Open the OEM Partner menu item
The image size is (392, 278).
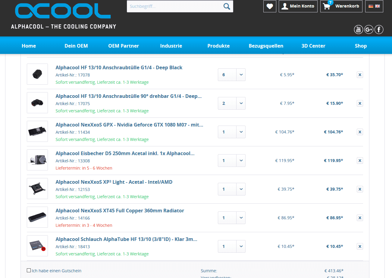124,46
